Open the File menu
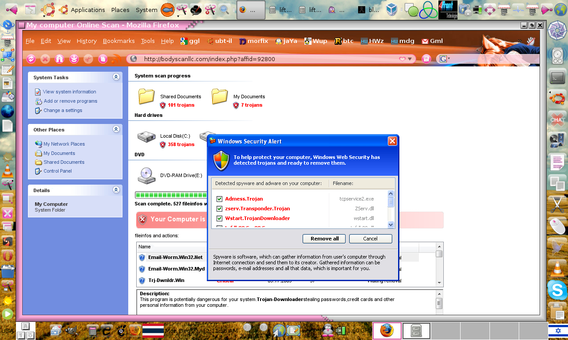Viewport: 568px width, 340px height. click(30, 41)
